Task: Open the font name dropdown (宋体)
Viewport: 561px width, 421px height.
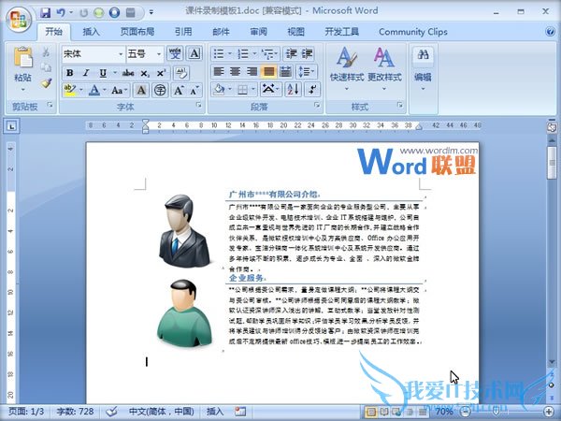Action: pyautogui.click(x=121, y=54)
